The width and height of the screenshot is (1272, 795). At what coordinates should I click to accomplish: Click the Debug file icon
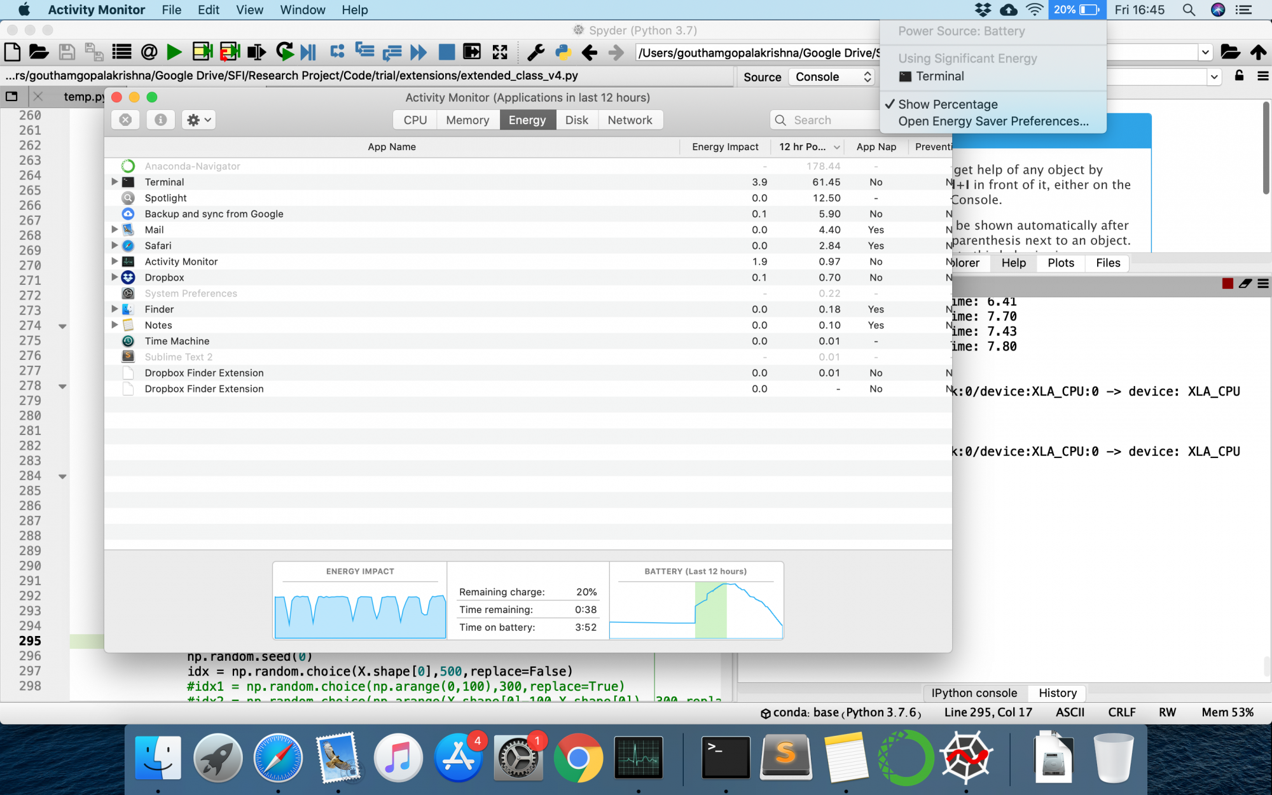[308, 52]
